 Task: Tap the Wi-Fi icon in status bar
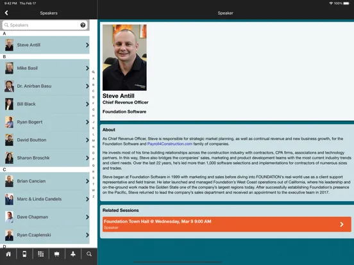click(x=331, y=3)
